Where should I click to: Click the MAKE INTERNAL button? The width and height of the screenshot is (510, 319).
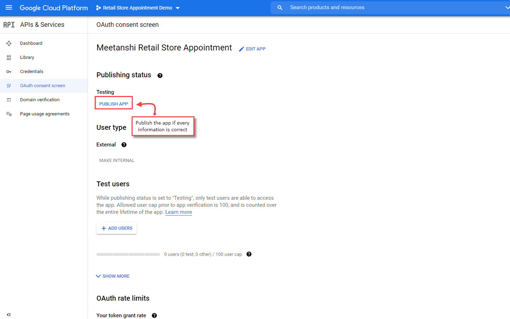pos(117,161)
